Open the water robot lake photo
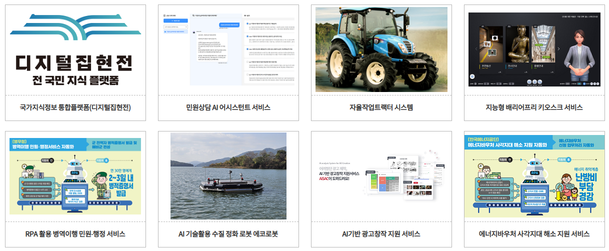Screen dimensions: 609x251 (228, 176)
